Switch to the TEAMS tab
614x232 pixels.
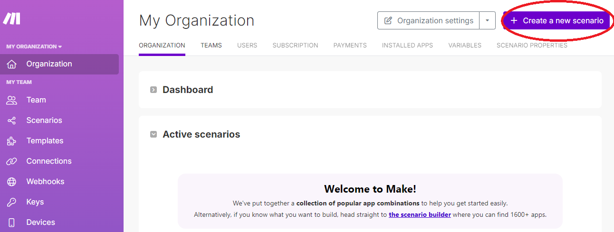tap(211, 46)
